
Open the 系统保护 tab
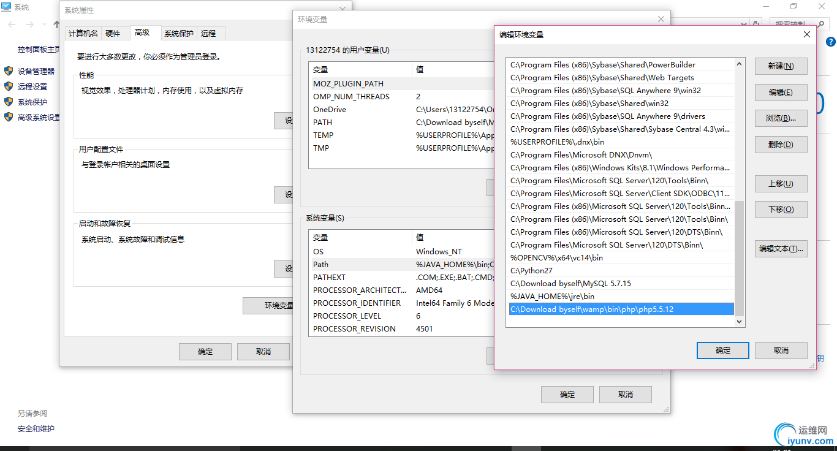click(x=179, y=34)
